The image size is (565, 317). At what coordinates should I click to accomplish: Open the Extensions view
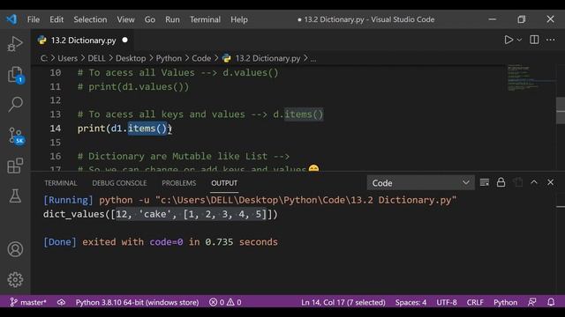15,166
